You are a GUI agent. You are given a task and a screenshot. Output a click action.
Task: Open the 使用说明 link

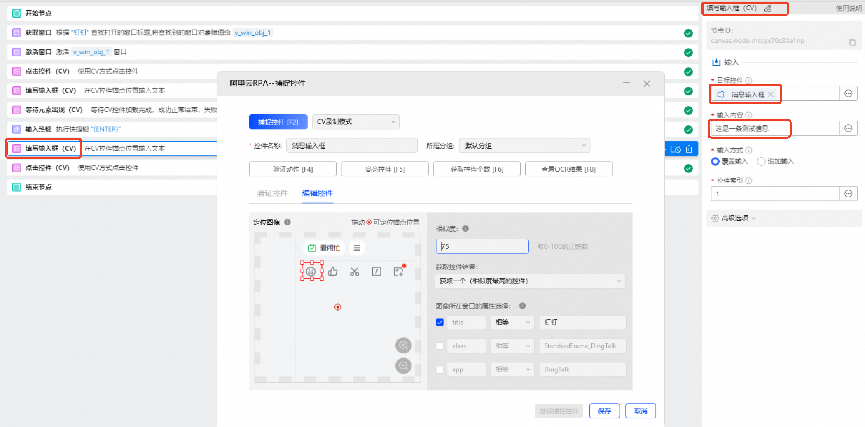(849, 8)
